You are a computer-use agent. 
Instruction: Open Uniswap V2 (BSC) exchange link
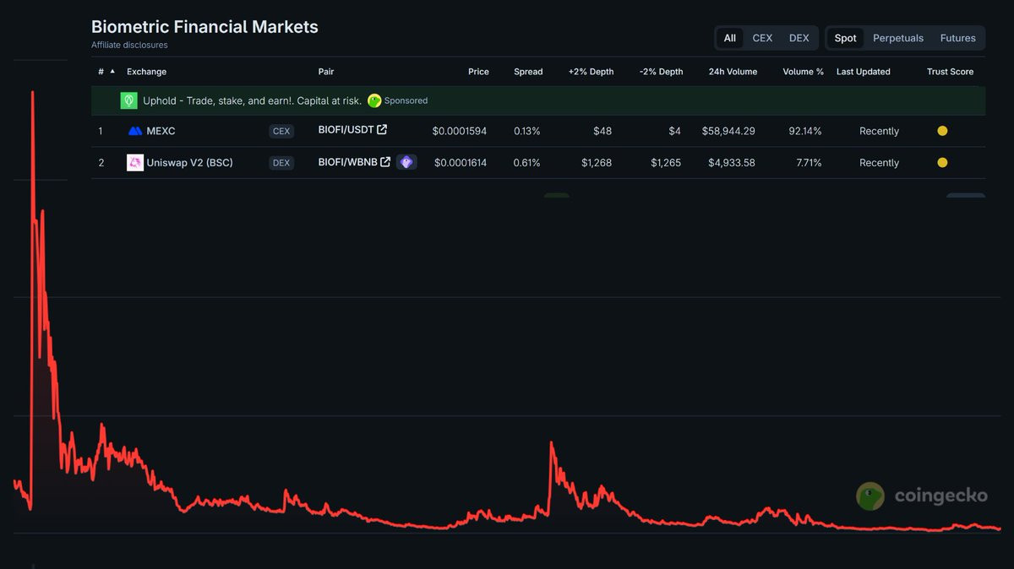(x=189, y=163)
